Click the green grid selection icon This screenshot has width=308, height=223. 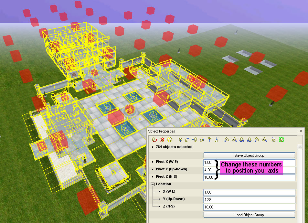coord(281,140)
